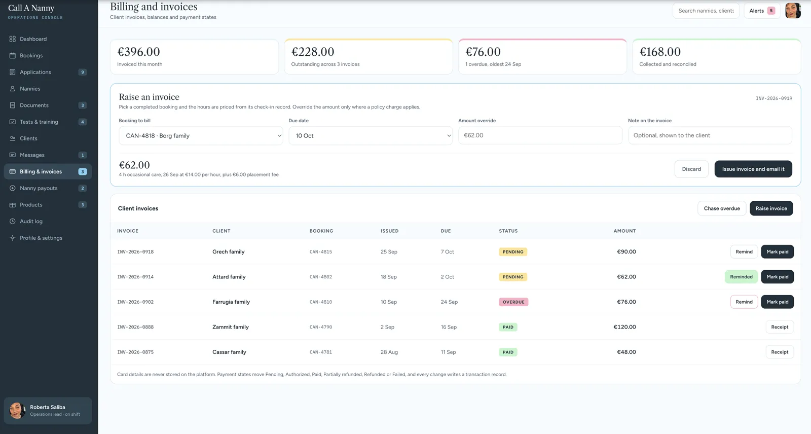The height and width of the screenshot is (434, 811).
Task: Click the Reminded button for Attard
Action: [x=741, y=277]
